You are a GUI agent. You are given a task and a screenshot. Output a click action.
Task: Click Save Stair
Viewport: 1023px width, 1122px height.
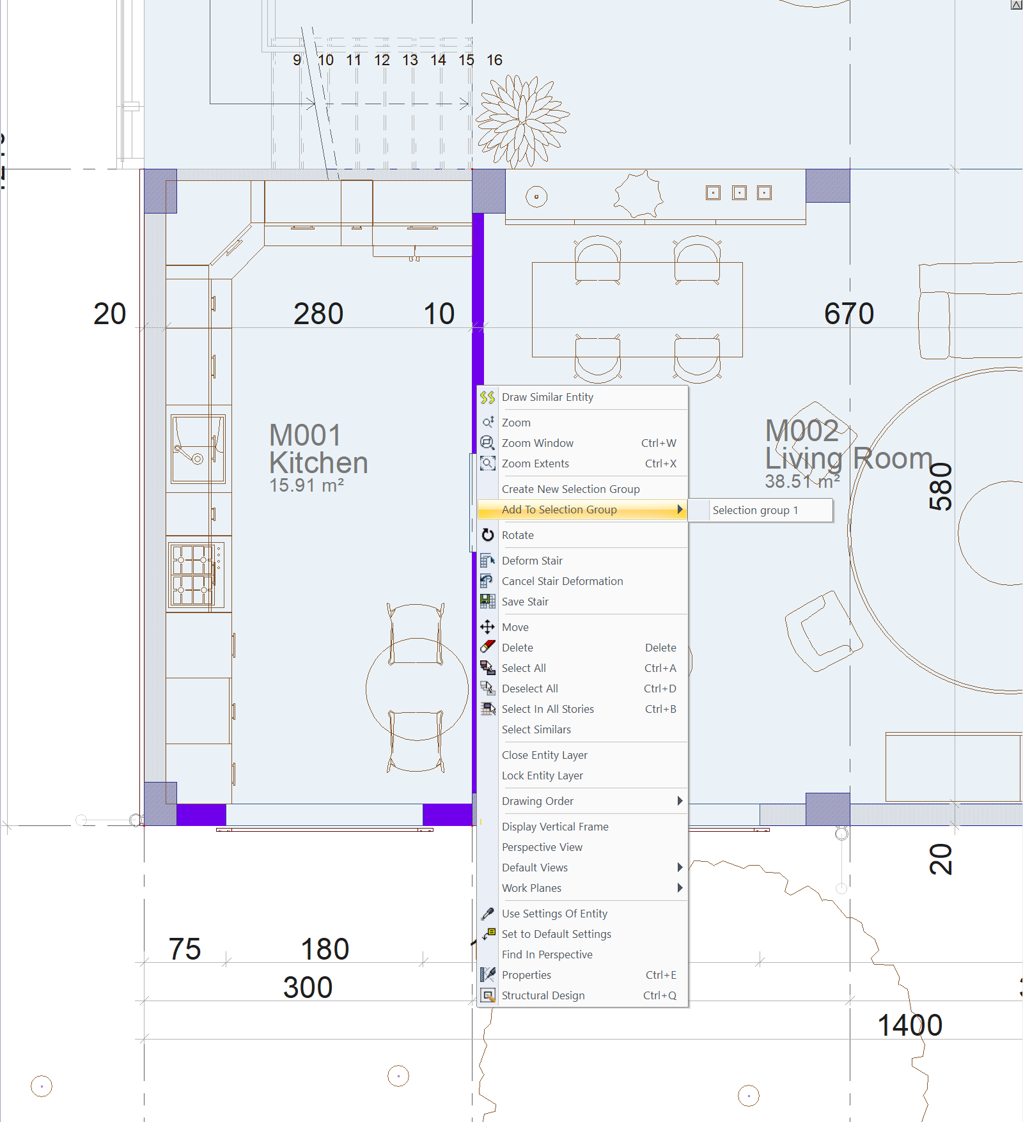[x=582, y=602]
